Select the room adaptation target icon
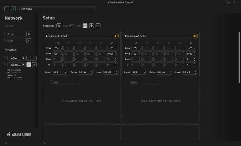 (x=59, y=26)
